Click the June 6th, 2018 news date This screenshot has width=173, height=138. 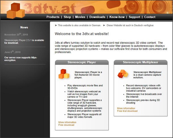click(12, 52)
